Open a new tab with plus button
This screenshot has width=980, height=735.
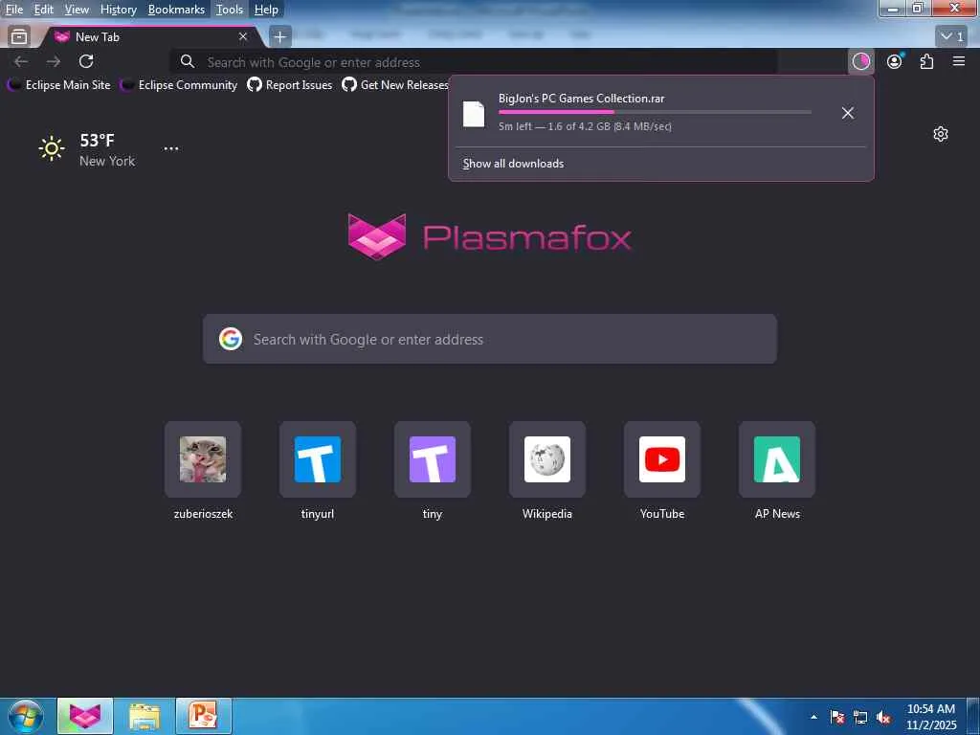coord(280,37)
